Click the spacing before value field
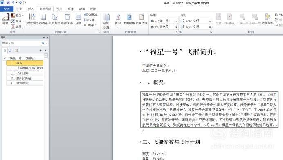The height and width of the screenshot is (160, 283). 200,21
